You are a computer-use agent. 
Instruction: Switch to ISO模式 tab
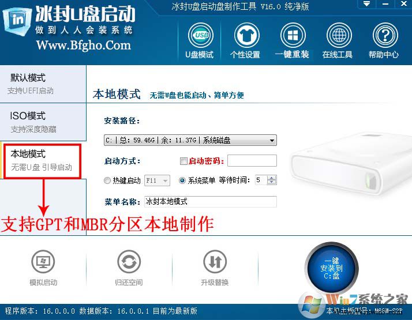[43, 122]
